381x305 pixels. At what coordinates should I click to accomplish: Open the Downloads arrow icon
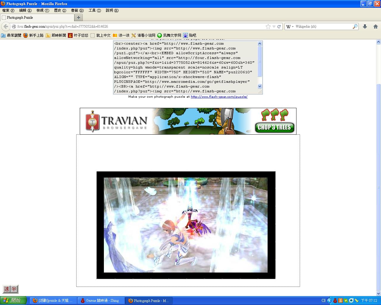[x=365, y=27]
